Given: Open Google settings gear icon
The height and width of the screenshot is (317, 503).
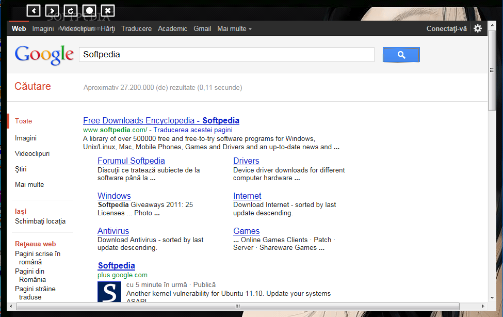Looking at the screenshot, I should pos(478,28).
